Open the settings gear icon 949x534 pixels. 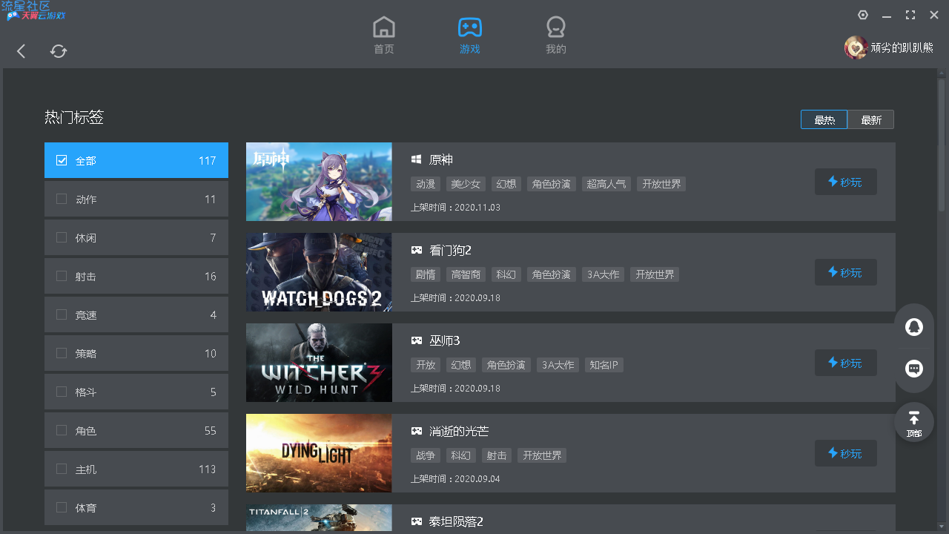click(863, 15)
